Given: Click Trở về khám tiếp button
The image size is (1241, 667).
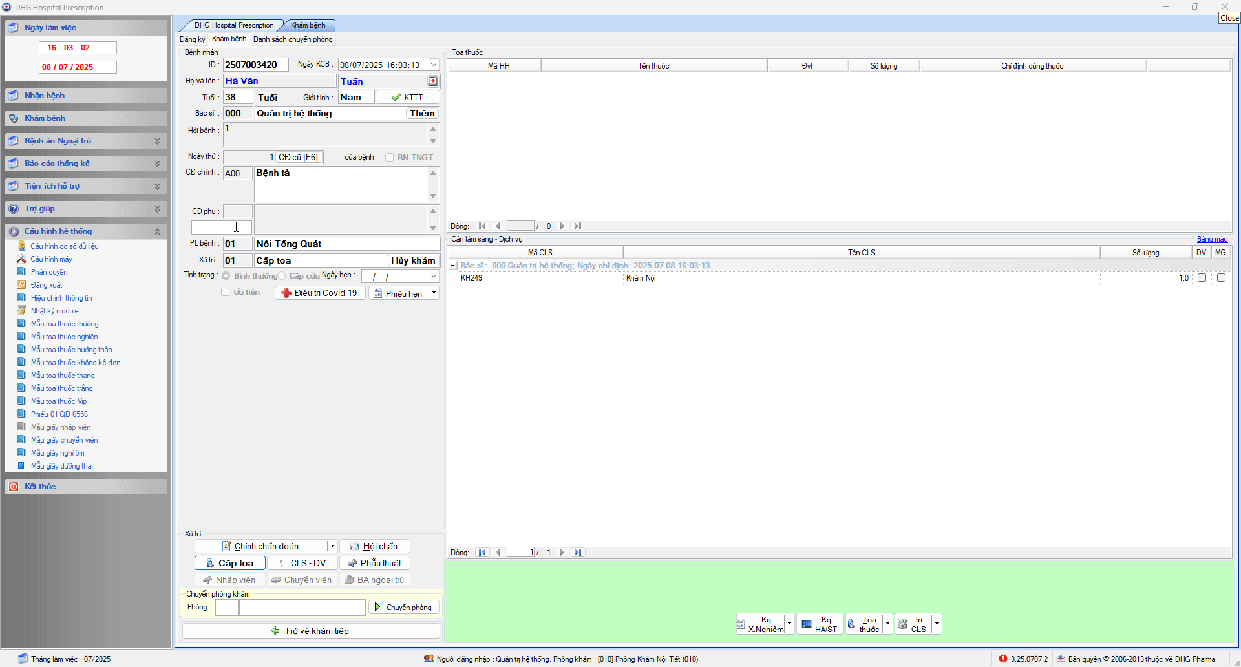Looking at the screenshot, I should point(311,631).
